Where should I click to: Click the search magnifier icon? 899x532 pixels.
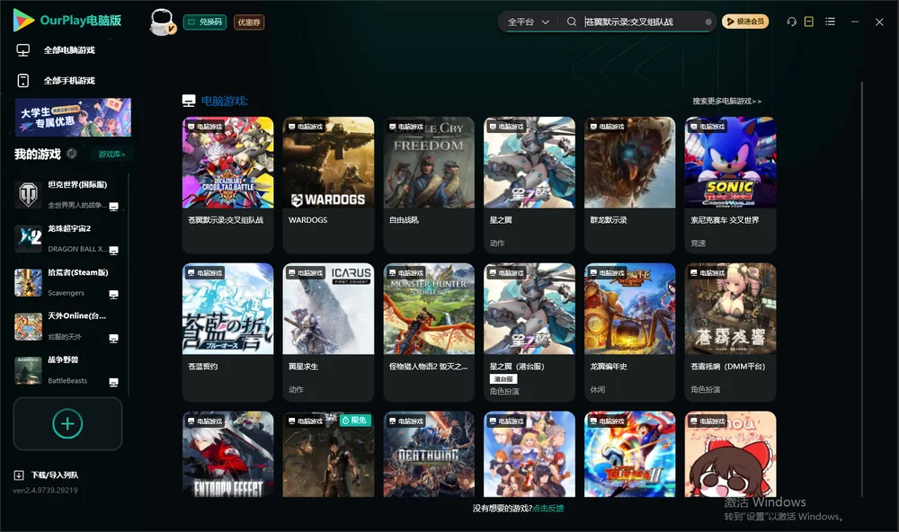point(571,22)
